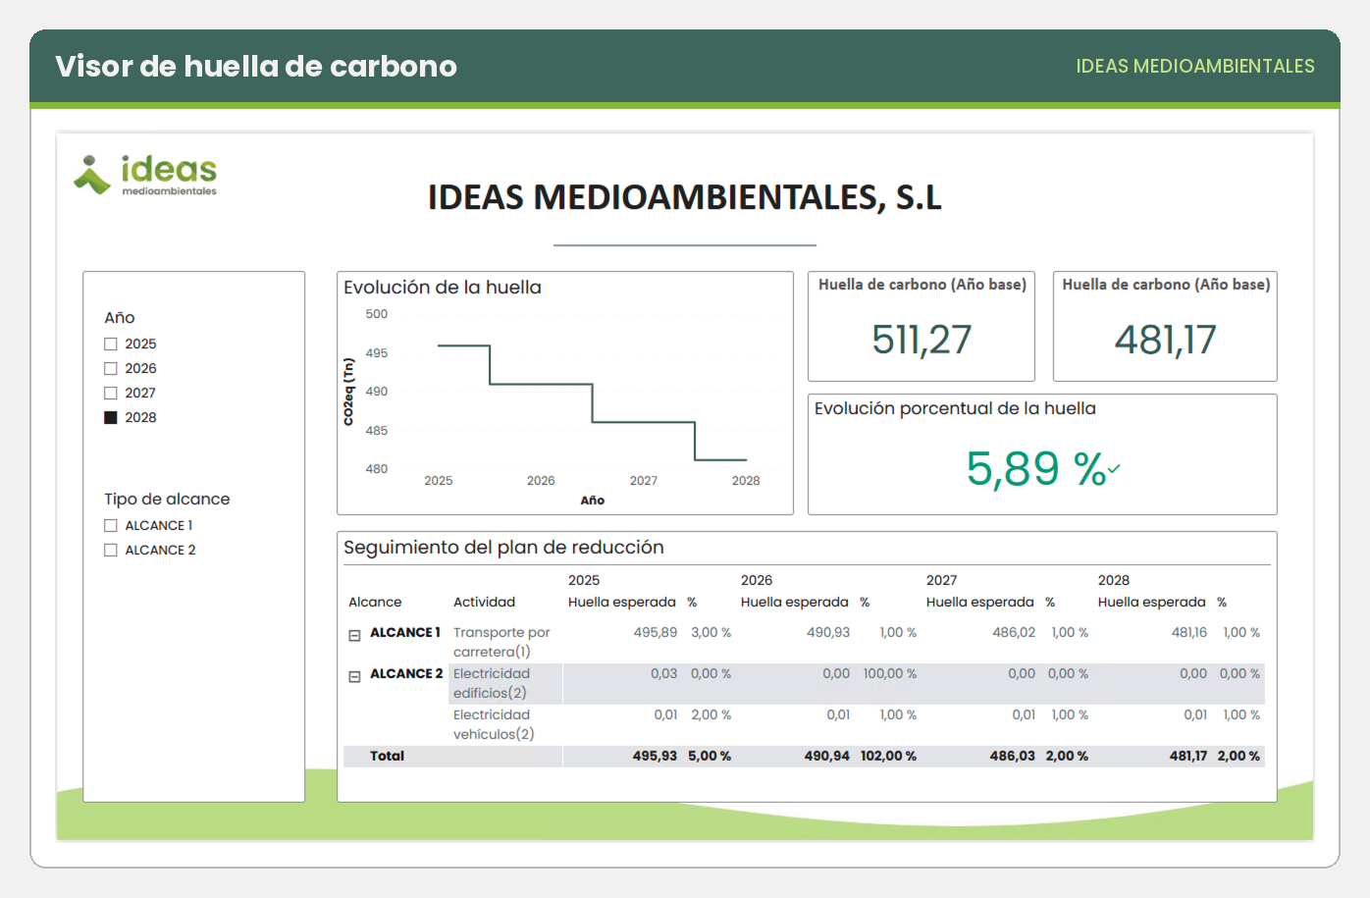This screenshot has height=898, width=1370.
Task: Click the 2027 column group header in table
Action: (942, 580)
